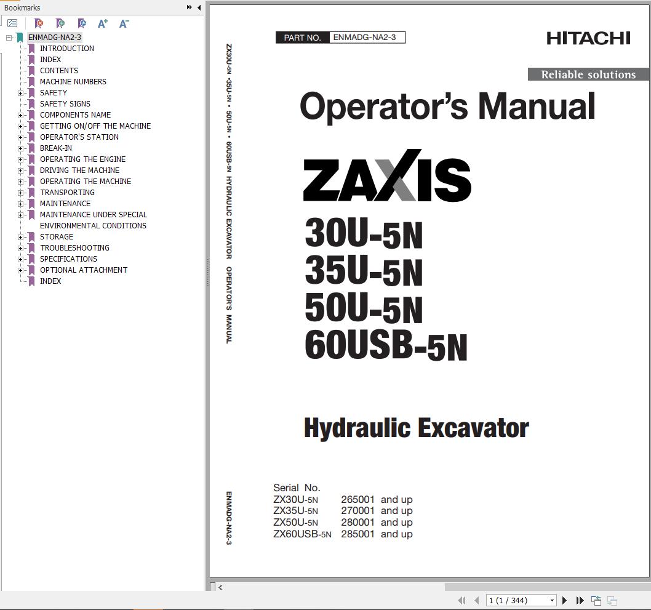The width and height of the screenshot is (651, 610).
Task: Expand the COMPONENTS NAME bookmark node
Action: click(20, 115)
